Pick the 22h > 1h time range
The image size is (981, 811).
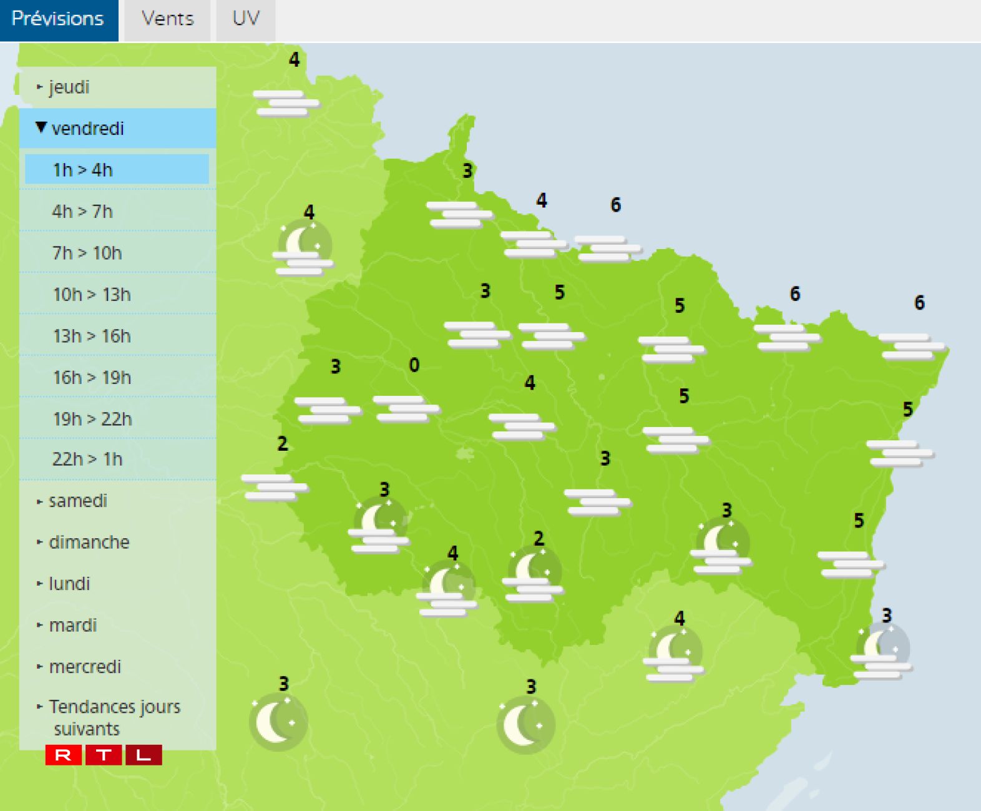click(87, 460)
